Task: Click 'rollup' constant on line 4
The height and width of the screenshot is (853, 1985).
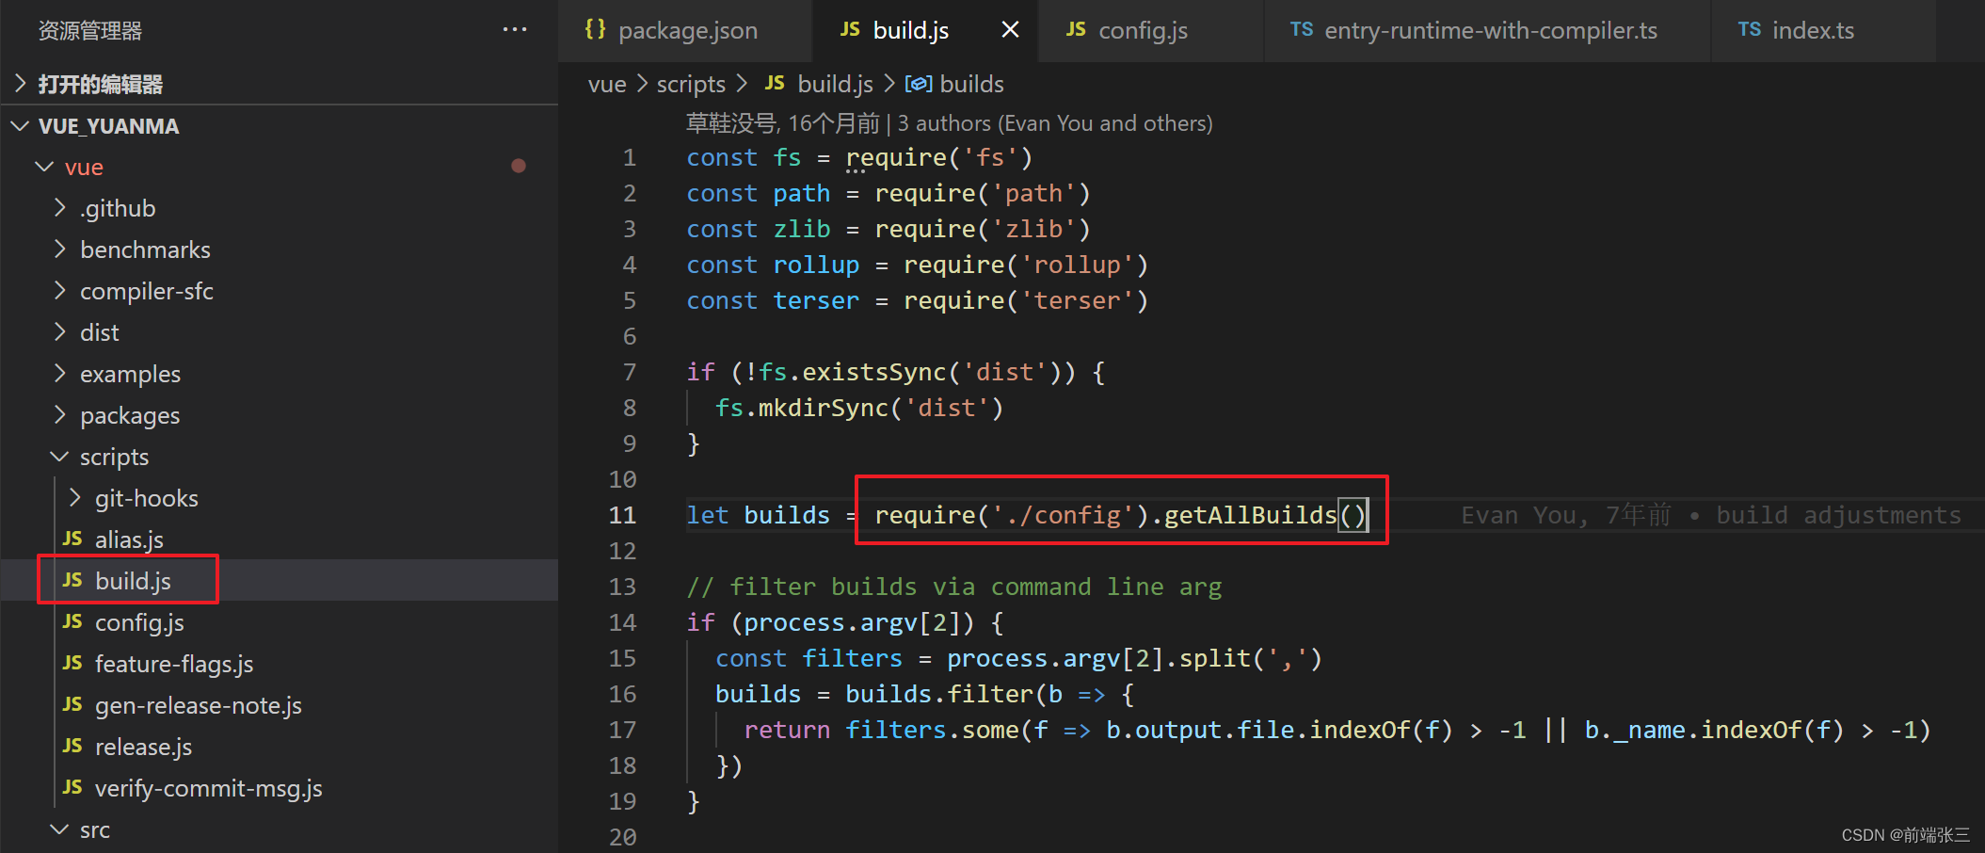Action: [816, 266]
